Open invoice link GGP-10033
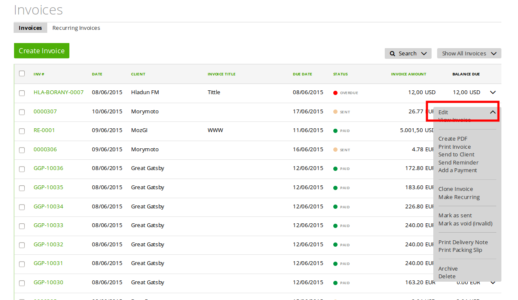 tap(48, 225)
